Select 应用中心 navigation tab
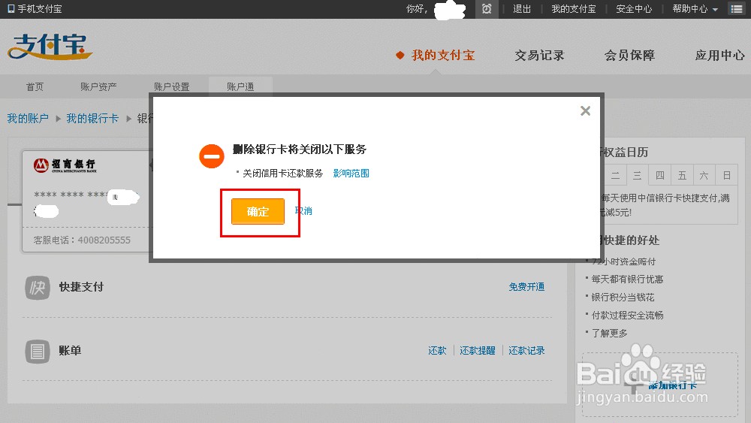 pos(719,55)
